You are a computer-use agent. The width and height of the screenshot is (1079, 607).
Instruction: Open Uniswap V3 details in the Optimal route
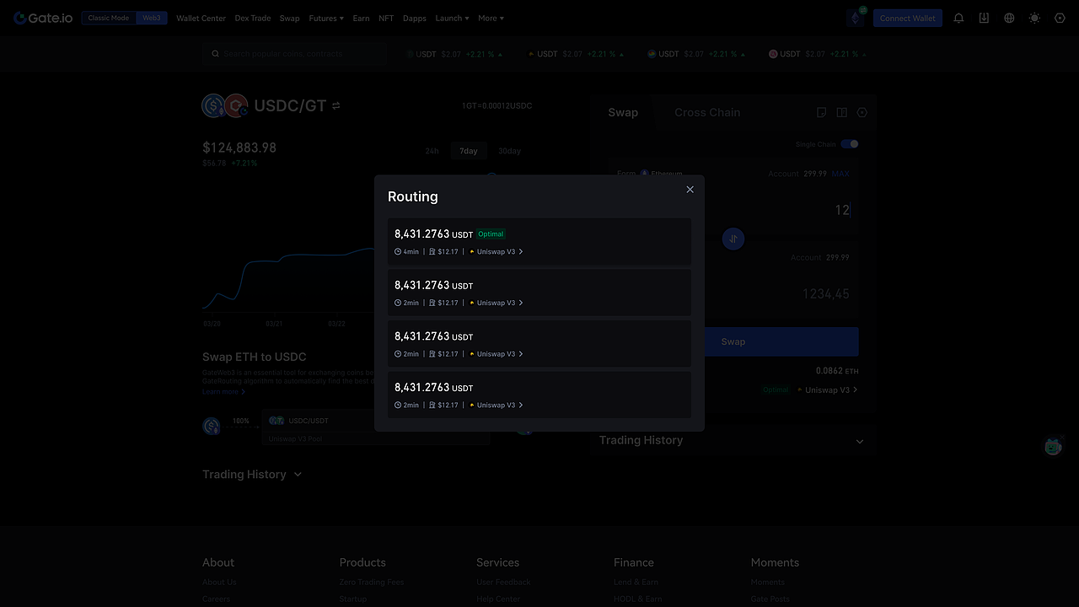click(497, 252)
